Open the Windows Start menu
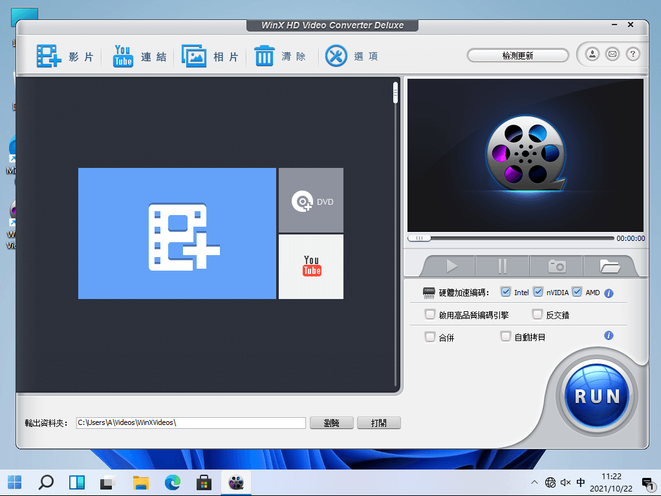The width and height of the screenshot is (661, 496). 15,482
